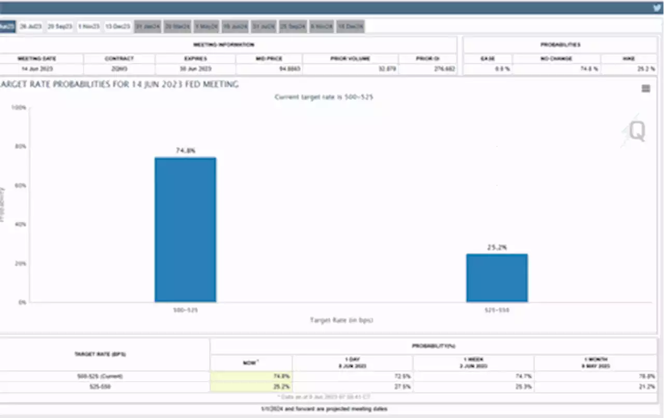Click the 0.0 % ease probability value
This screenshot has width=664, height=418.
[x=503, y=69]
